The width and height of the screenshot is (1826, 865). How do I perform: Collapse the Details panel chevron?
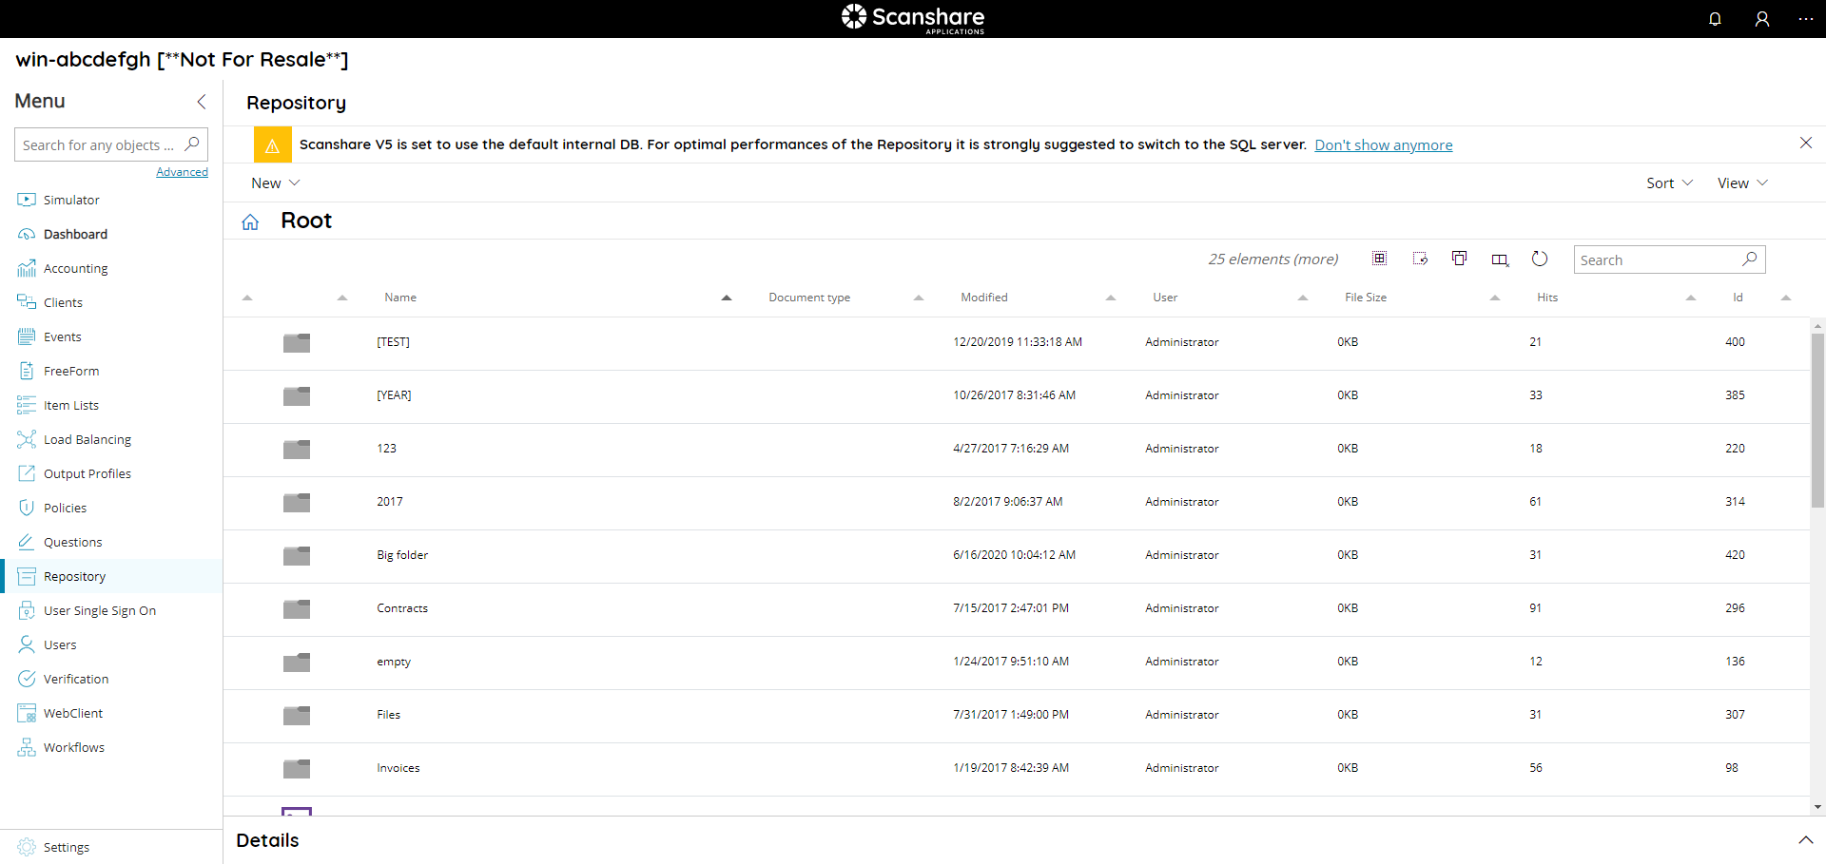tap(1805, 840)
